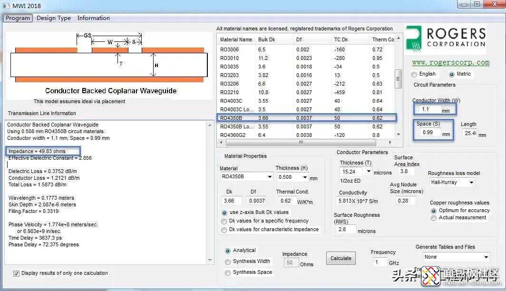Click the Total Loss = 1.5873 dB/m line
The image size is (506, 291).
click(38, 185)
